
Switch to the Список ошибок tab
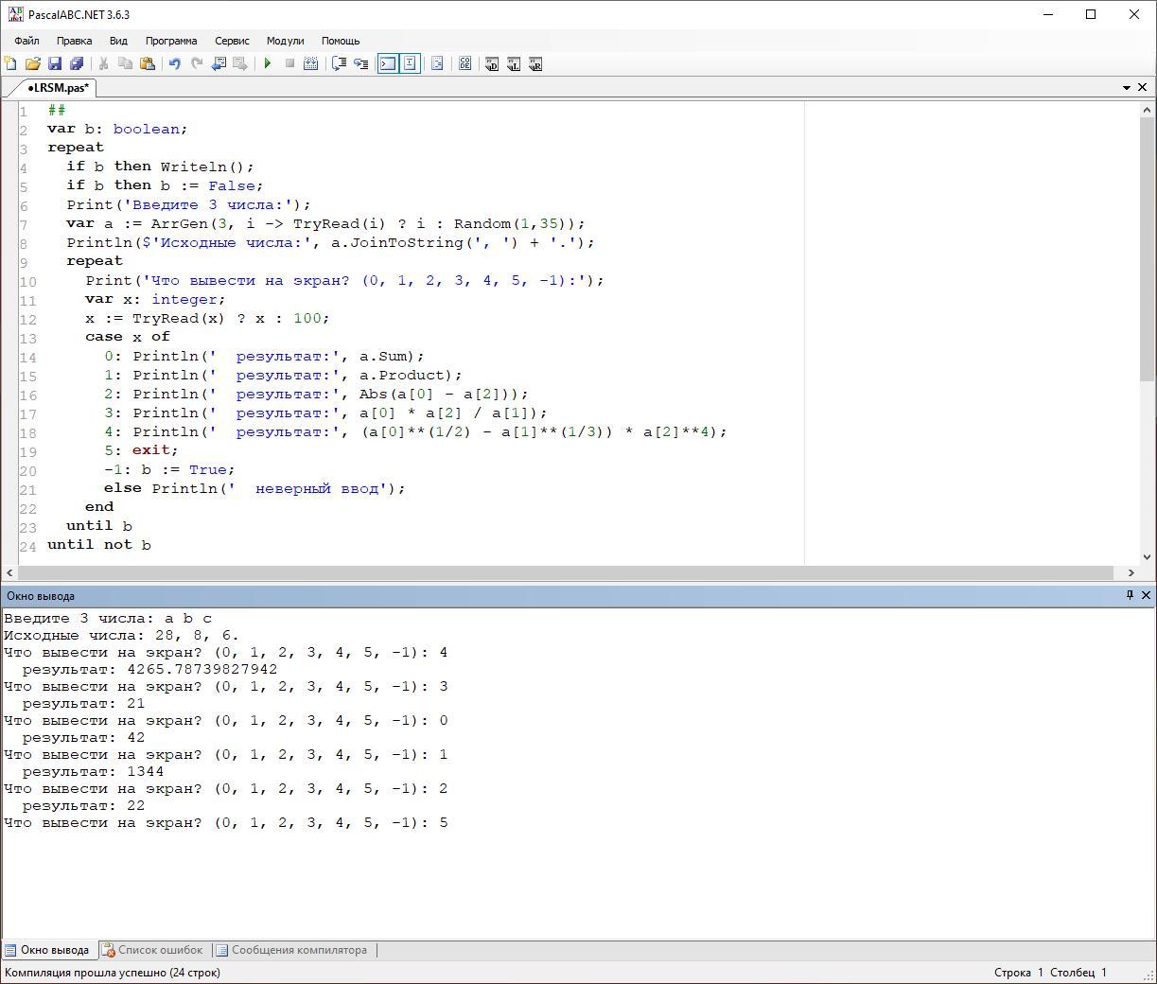click(x=152, y=950)
